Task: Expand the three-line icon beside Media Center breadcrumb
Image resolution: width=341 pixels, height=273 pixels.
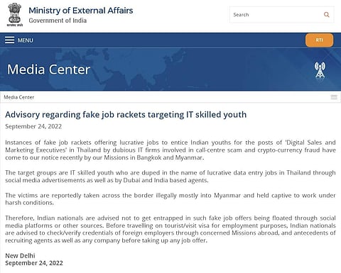Action: click(334, 97)
